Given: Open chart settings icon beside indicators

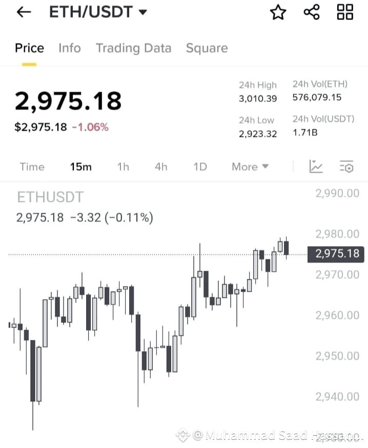Looking at the screenshot, I should coord(346,167).
